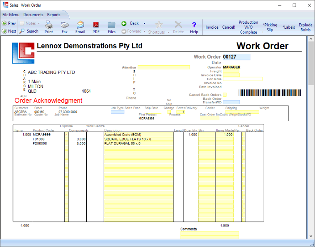Toggle the Cancel Back Orders checkbox
The width and height of the screenshot is (315, 247).
pos(225,95)
